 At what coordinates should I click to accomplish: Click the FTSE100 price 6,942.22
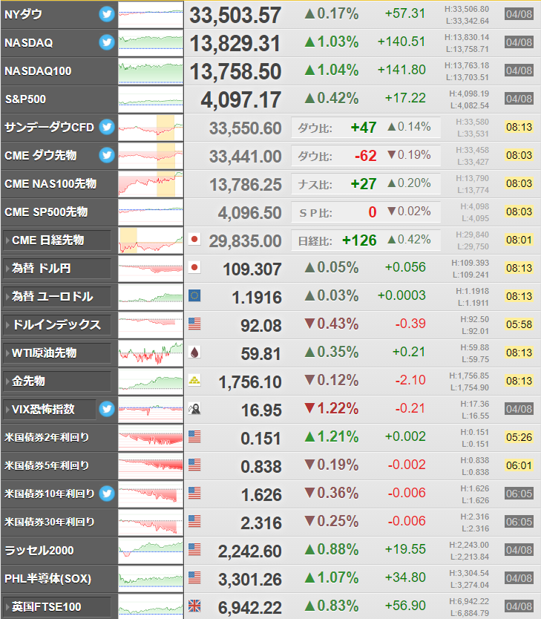coord(250,608)
